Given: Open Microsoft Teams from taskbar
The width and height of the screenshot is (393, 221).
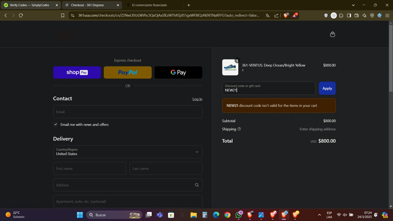Looking at the screenshot, I should 160,215.
